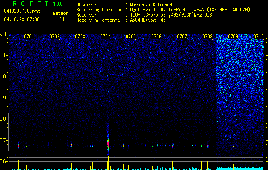The height and width of the screenshot is (170, 268).
Task: Click the 0708 time marker
Action: [x=207, y=37]
